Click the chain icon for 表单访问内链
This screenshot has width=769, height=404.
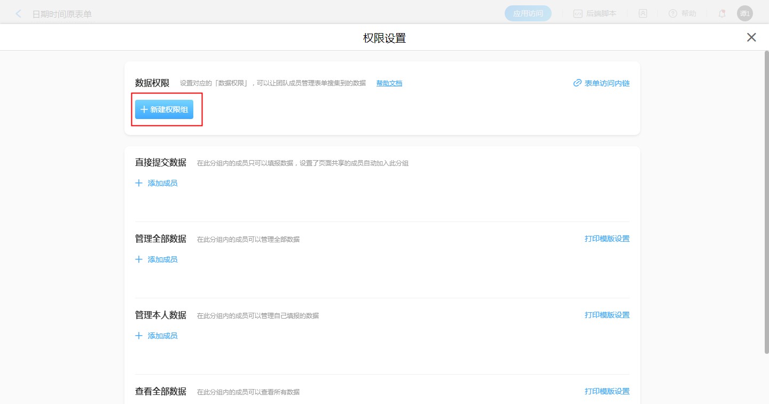(x=577, y=83)
